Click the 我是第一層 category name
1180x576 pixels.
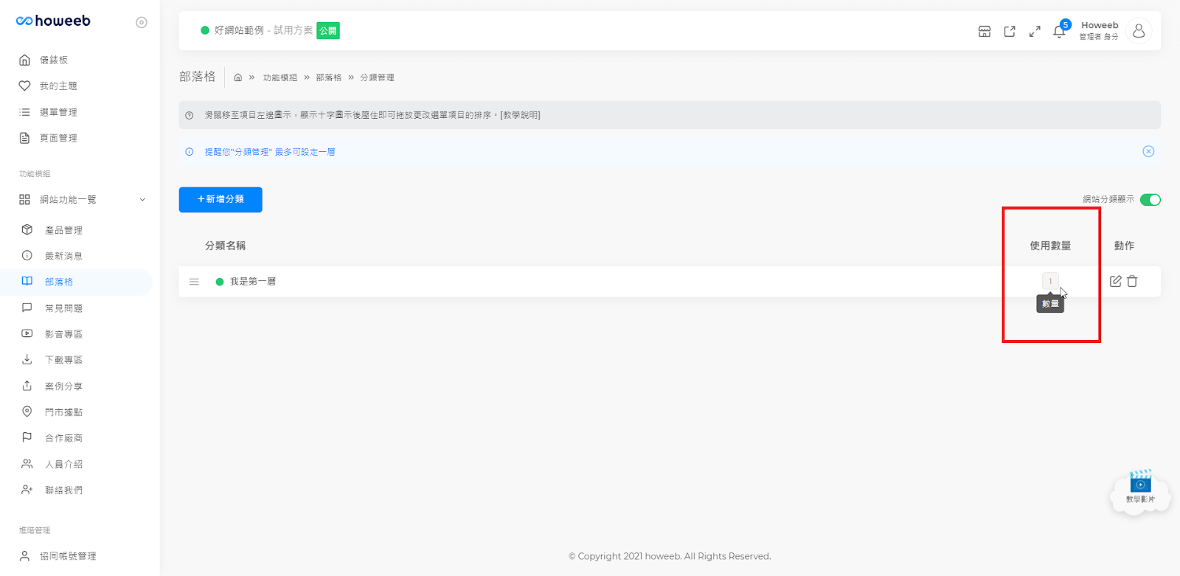coord(253,282)
